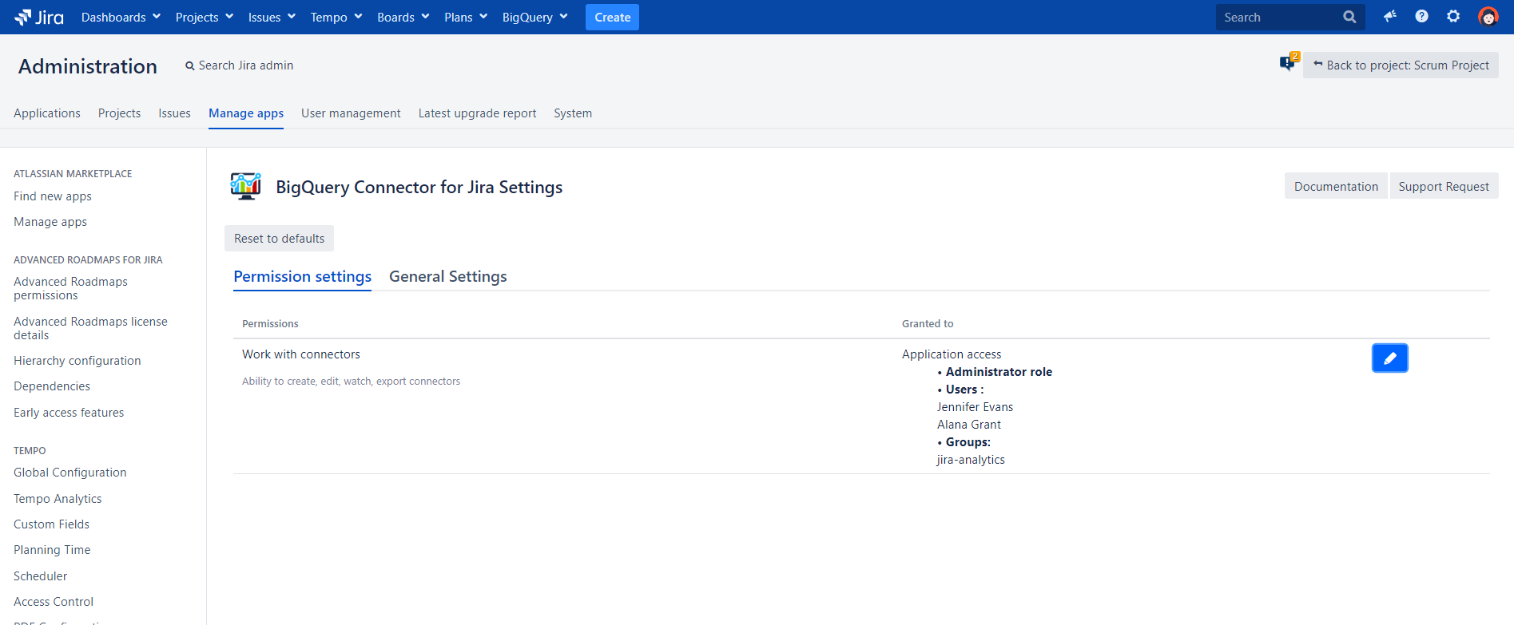The width and height of the screenshot is (1514, 625).
Task: Open Scheduler sidebar link
Action: [40, 576]
